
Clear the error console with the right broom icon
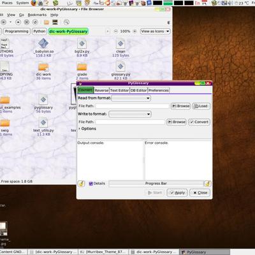[x=207, y=184]
